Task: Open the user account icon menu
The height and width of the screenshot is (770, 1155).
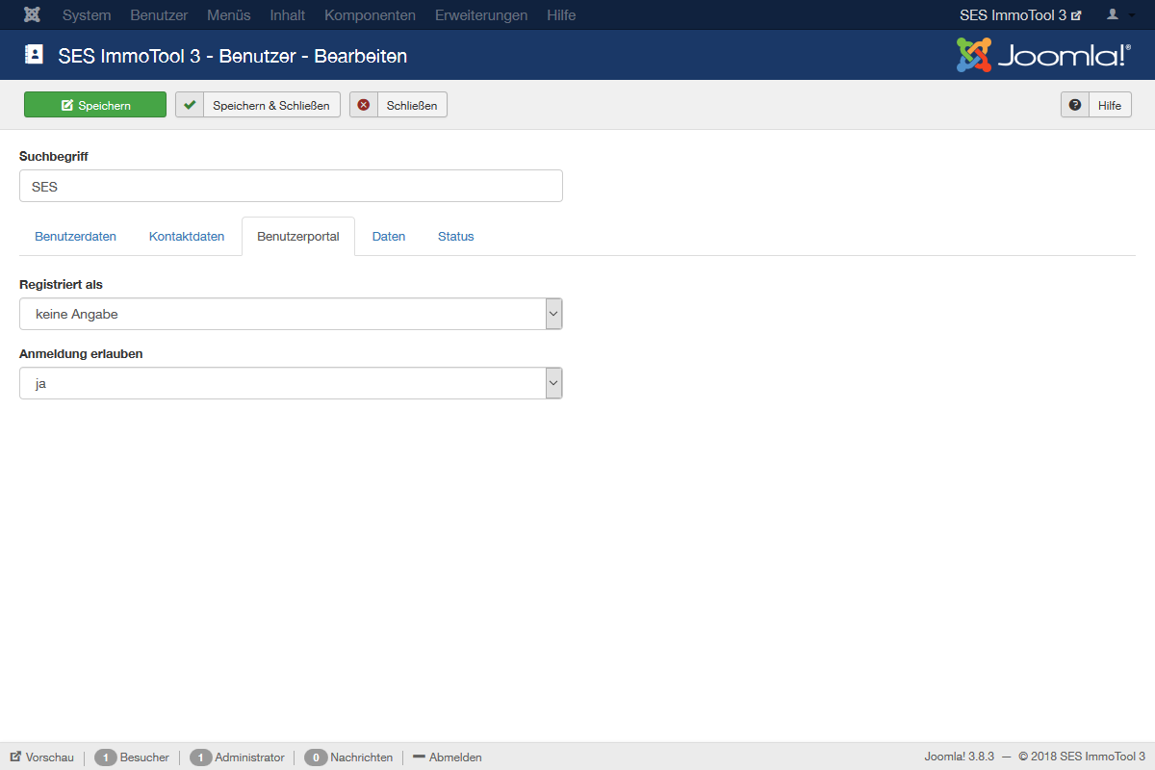Action: (1117, 15)
